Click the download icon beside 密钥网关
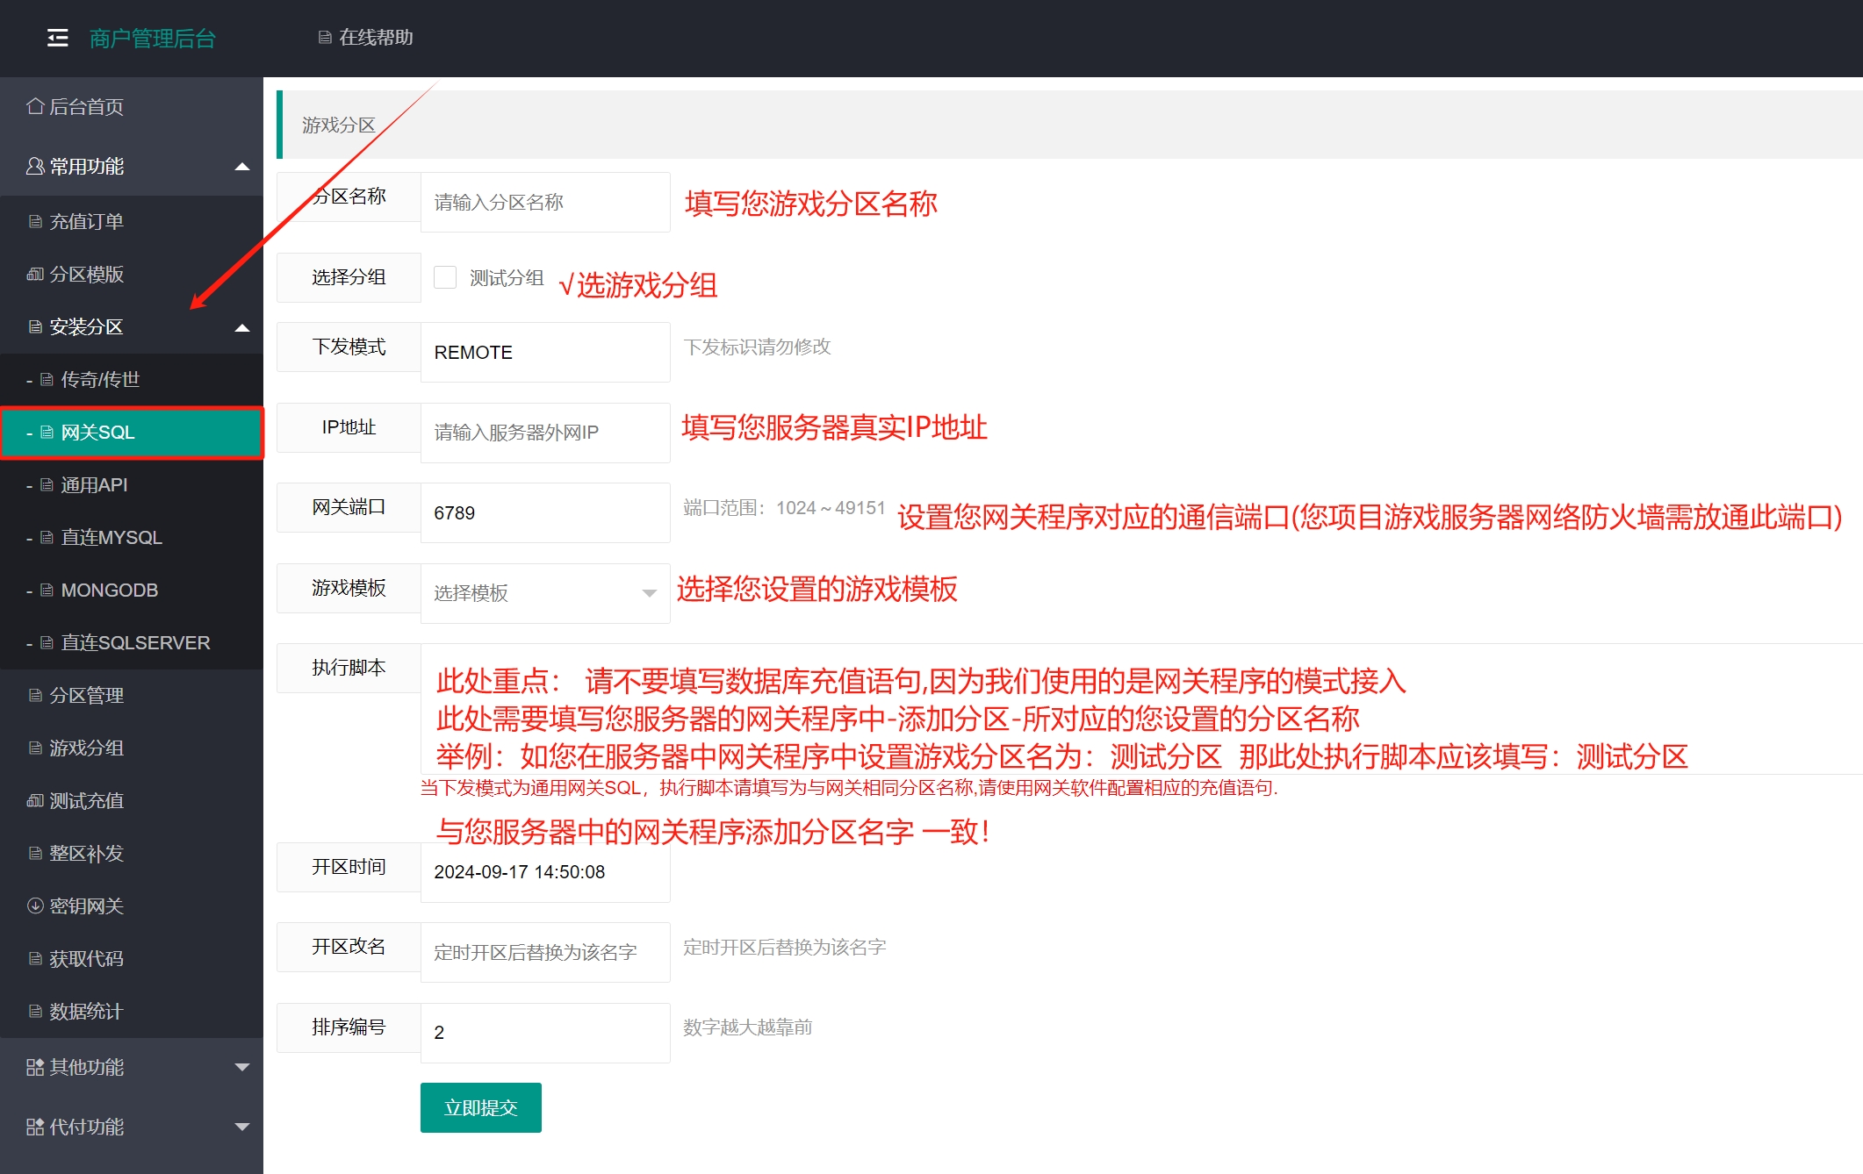This screenshot has height=1174, width=1863. (35, 906)
